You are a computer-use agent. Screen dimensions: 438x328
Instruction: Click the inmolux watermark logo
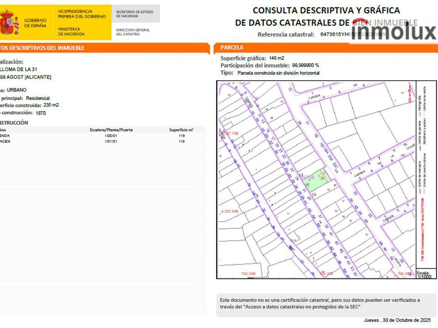click(x=394, y=31)
